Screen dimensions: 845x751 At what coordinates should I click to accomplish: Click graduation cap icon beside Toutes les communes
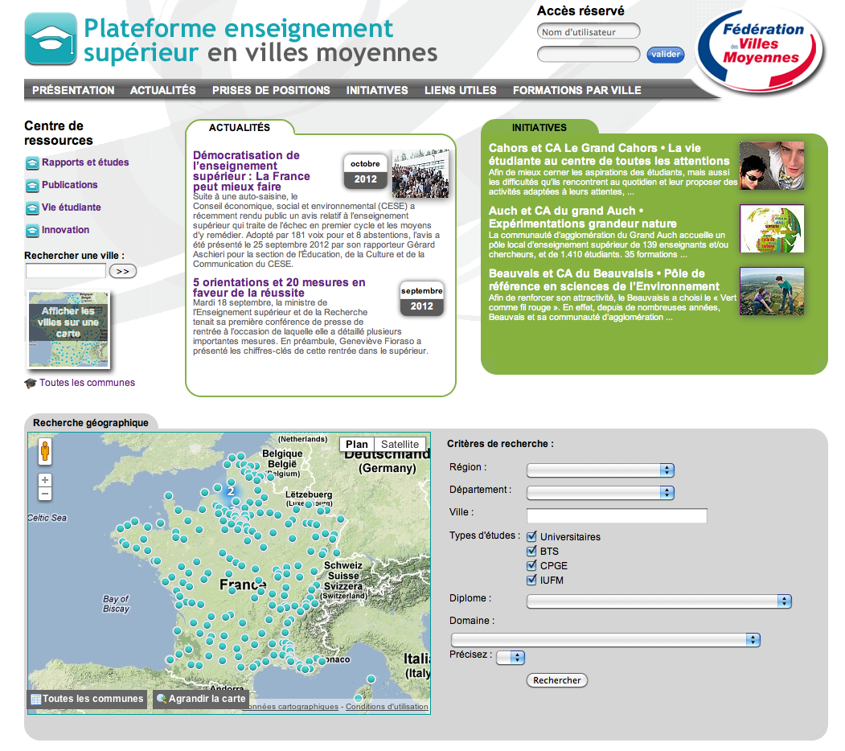coord(31,384)
